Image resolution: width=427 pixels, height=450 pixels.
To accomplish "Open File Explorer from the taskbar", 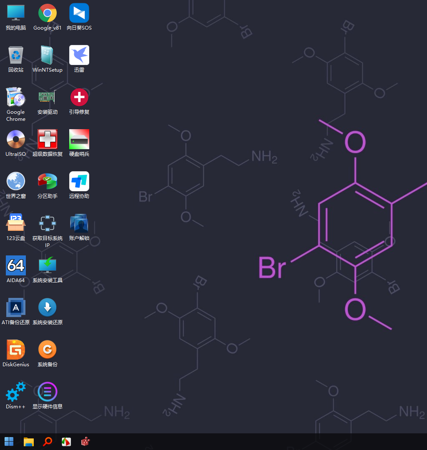I will coord(28,441).
